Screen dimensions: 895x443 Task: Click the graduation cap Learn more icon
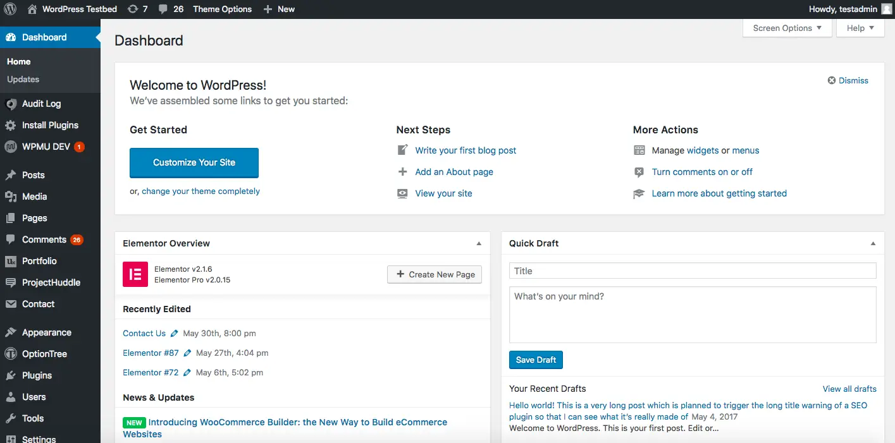pyautogui.click(x=639, y=193)
